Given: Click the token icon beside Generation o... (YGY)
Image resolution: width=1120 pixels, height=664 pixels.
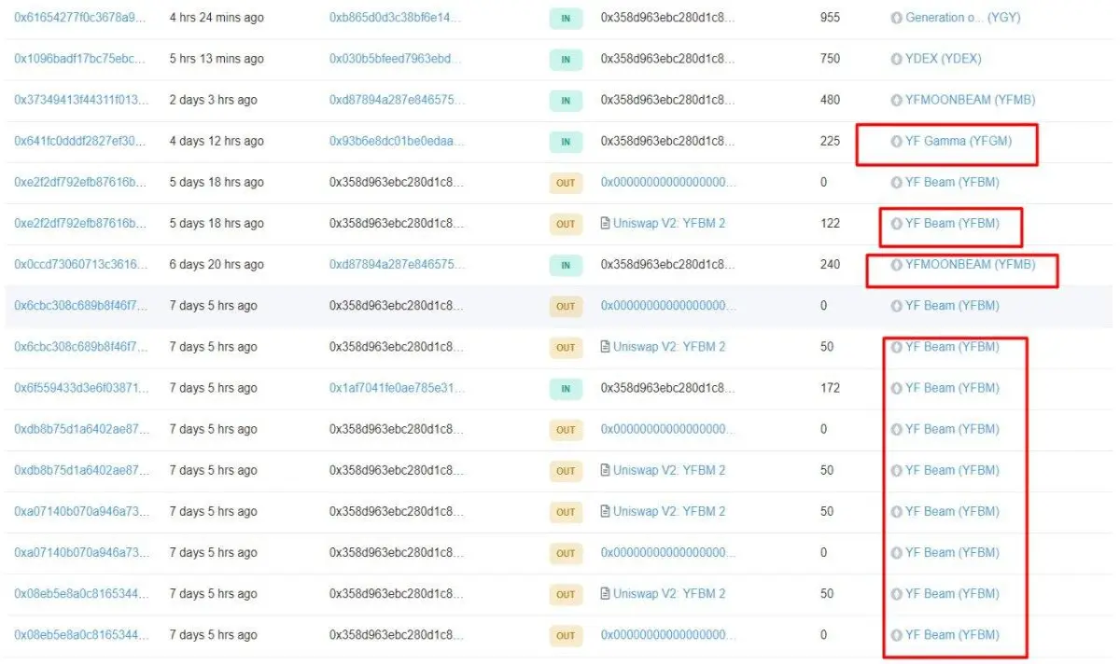Looking at the screenshot, I should coord(897,18).
